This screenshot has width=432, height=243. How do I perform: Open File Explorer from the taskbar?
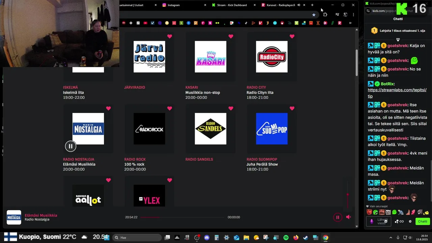point(246,238)
